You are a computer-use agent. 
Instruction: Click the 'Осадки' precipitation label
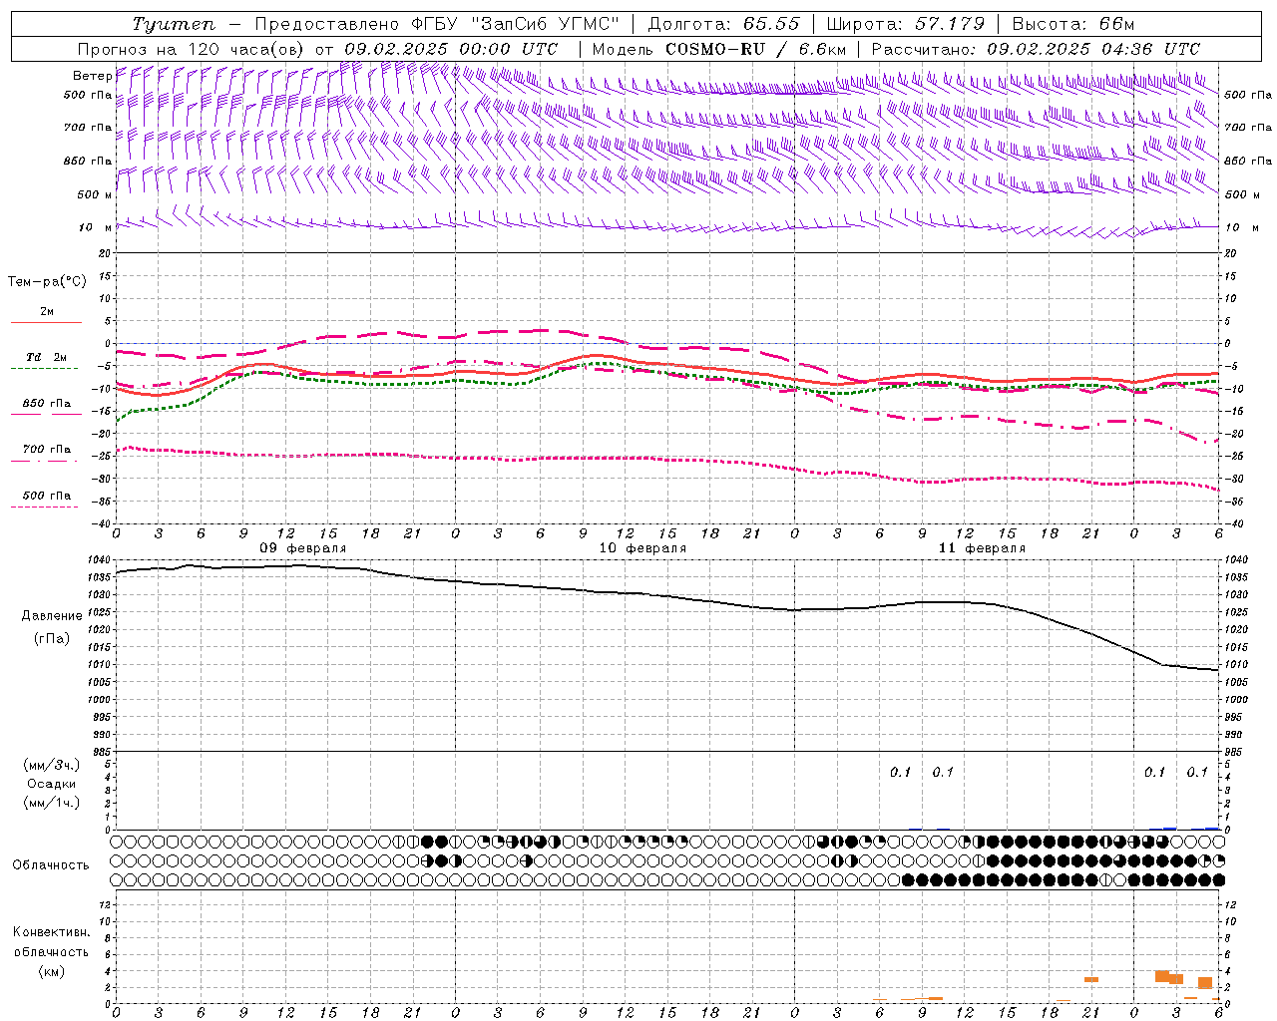tap(52, 784)
